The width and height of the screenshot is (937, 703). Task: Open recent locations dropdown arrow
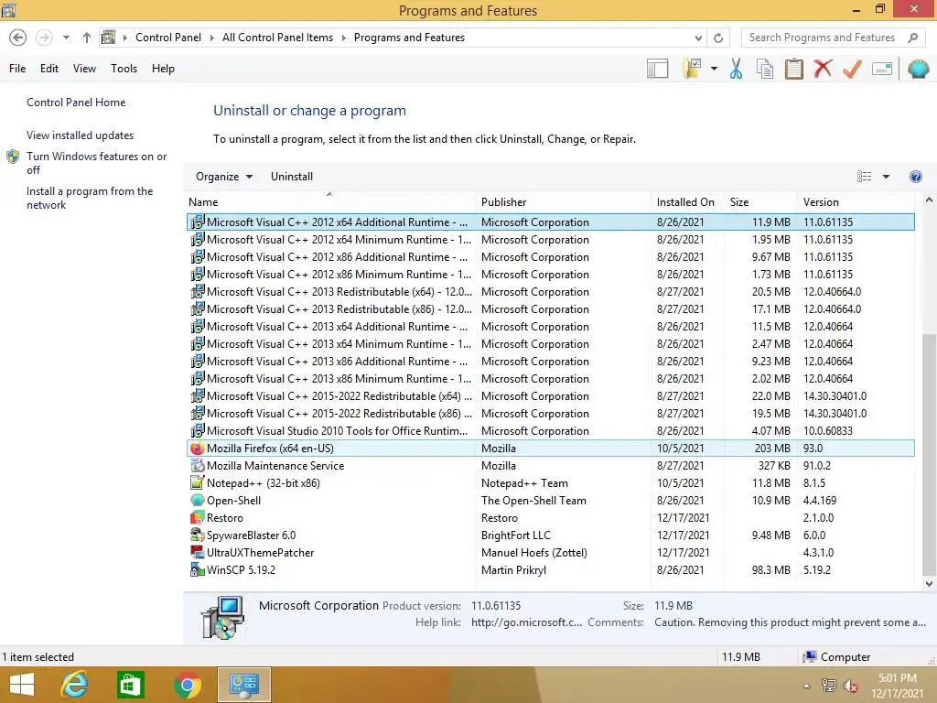pyautogui.click(x=66, y=38)
